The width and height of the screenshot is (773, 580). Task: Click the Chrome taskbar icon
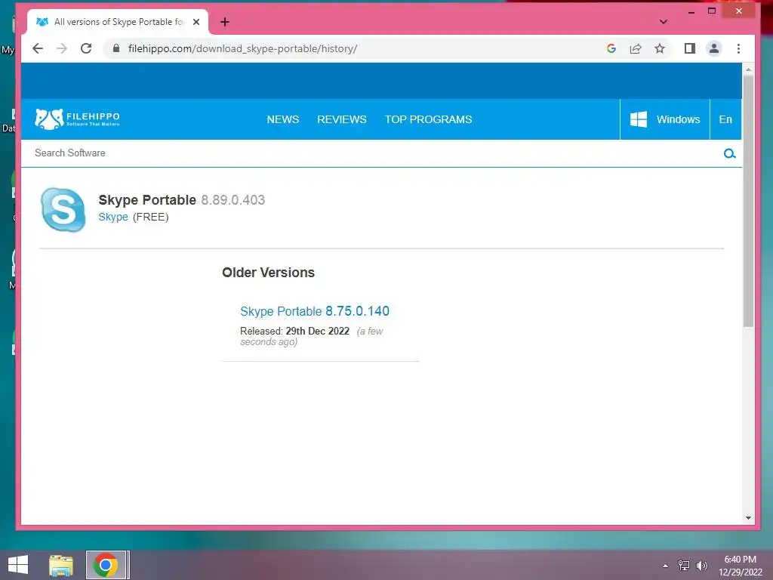[x=106, y=565]
